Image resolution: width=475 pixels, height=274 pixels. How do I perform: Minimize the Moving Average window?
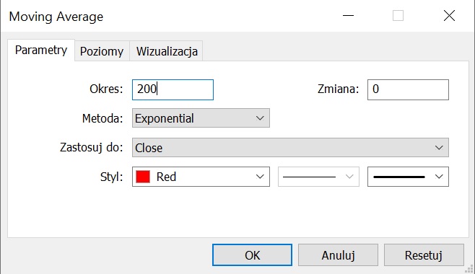[x=349, y=15]
